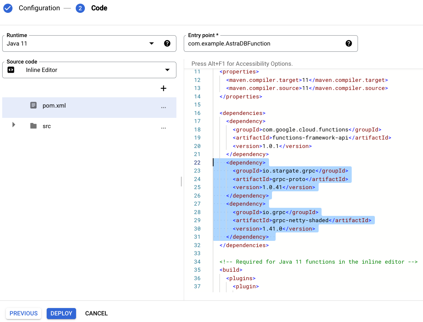Click the closing dependencies tag

point(244,246)
